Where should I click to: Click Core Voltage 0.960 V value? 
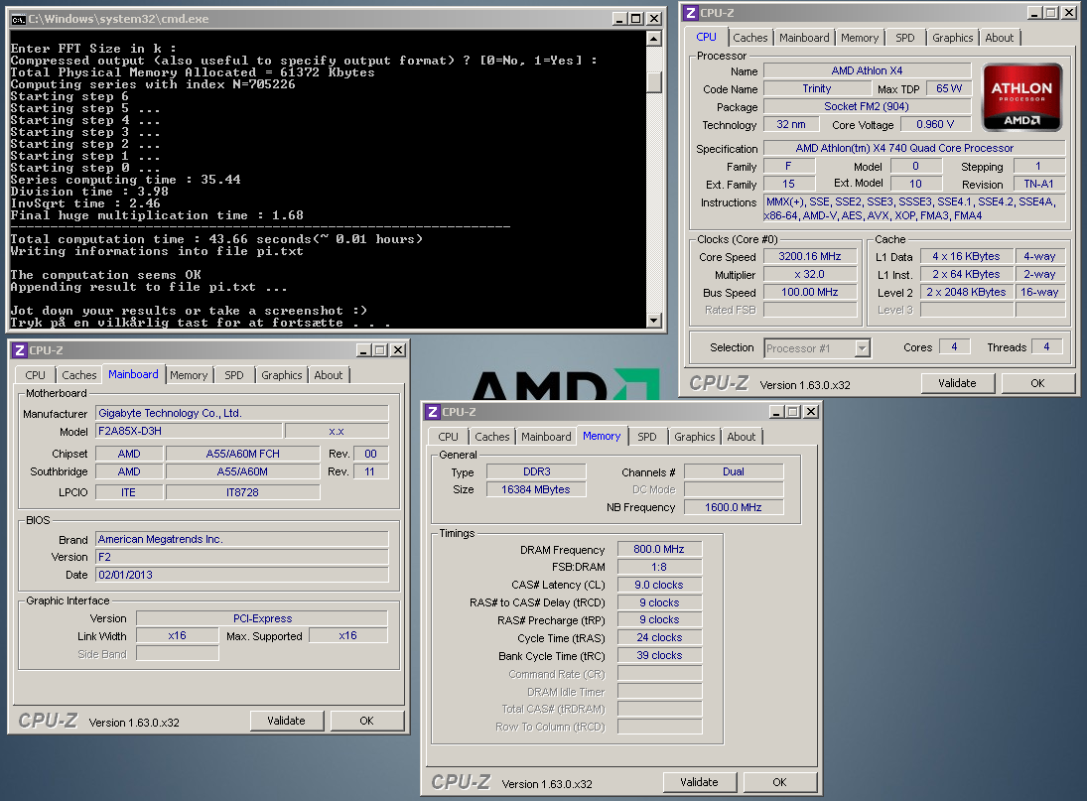(935, 124)
